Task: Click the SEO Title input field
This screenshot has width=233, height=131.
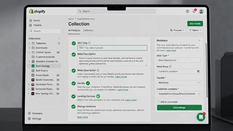Action: (x=112, y=48)
